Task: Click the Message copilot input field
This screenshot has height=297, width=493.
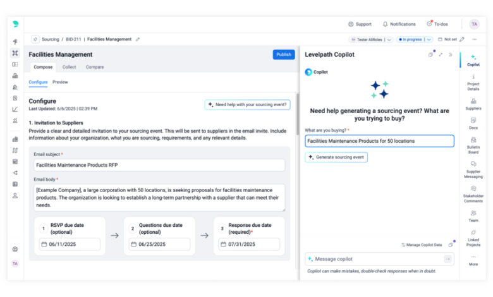Action: click(373, 258)
